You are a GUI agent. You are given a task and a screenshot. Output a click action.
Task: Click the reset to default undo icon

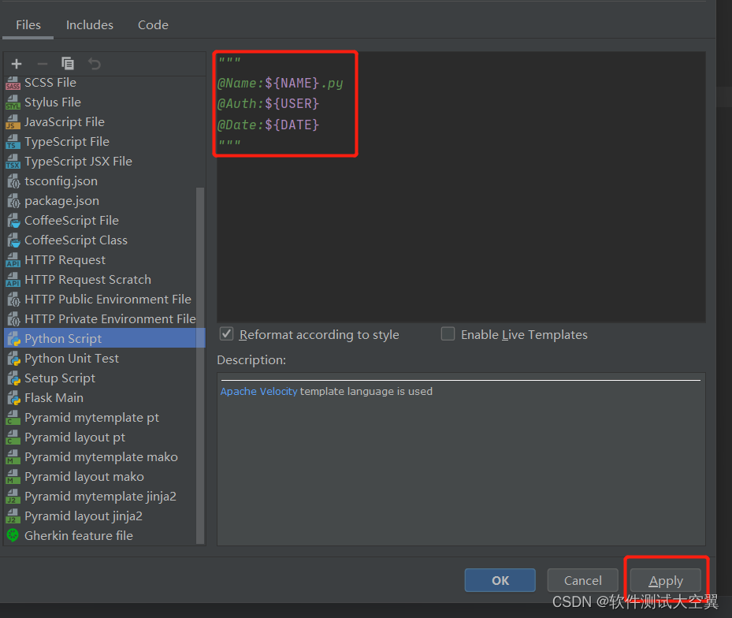[95, 64]
